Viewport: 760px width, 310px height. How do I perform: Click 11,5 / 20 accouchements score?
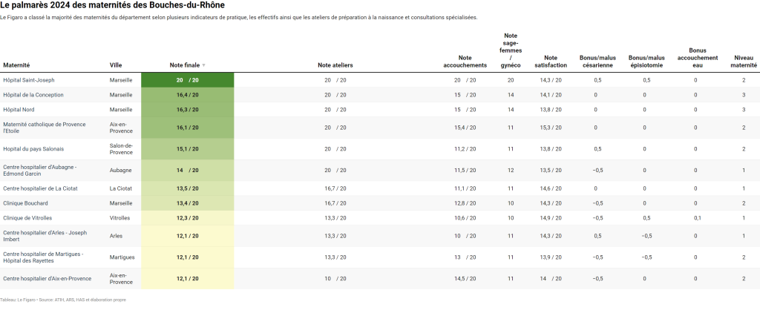point(465,170)
